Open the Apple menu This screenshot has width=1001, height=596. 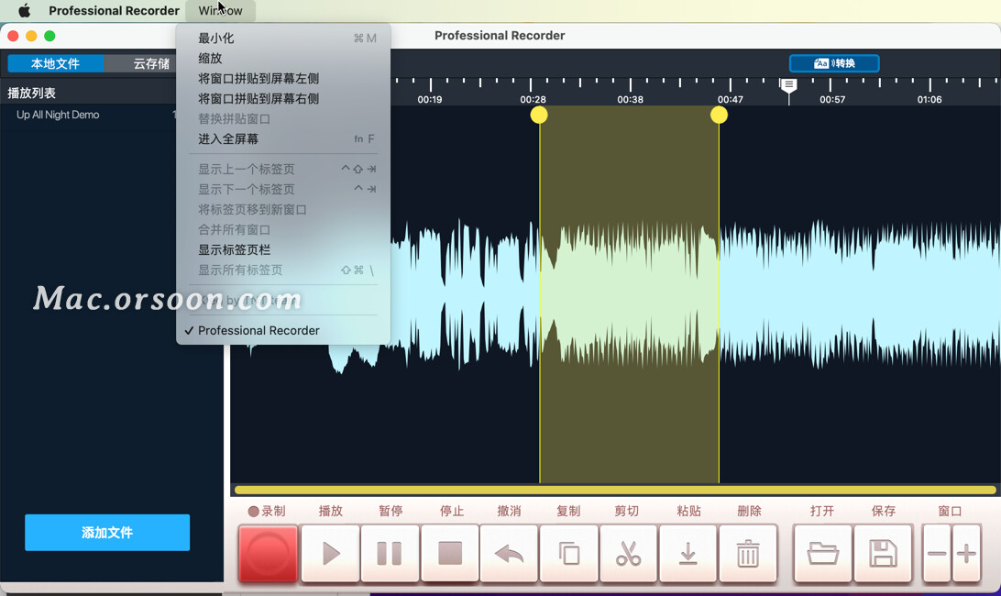pyautogui.click(x=24, y=10)
